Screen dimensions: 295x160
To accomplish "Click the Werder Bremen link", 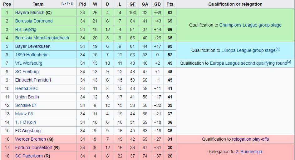I will pyautogui.click(x=31, y=139).
